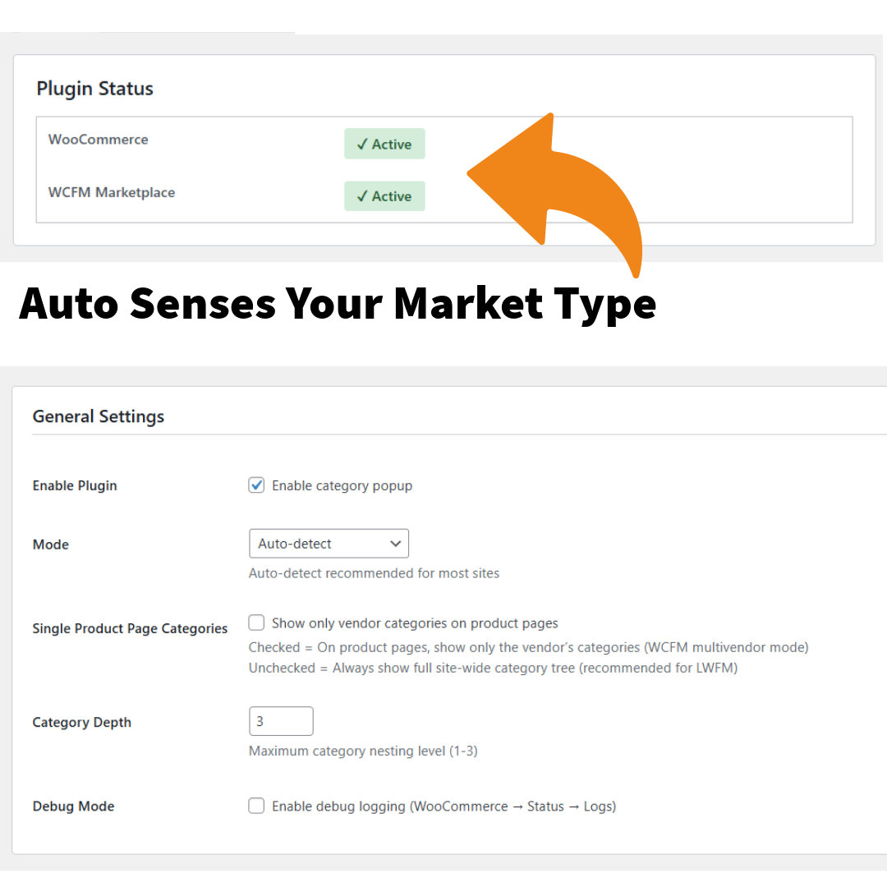Image resolution: width=887 pixels, height=887 pixels.
Task: Check the Show only vendor categories box
Action: coord(256,623)
